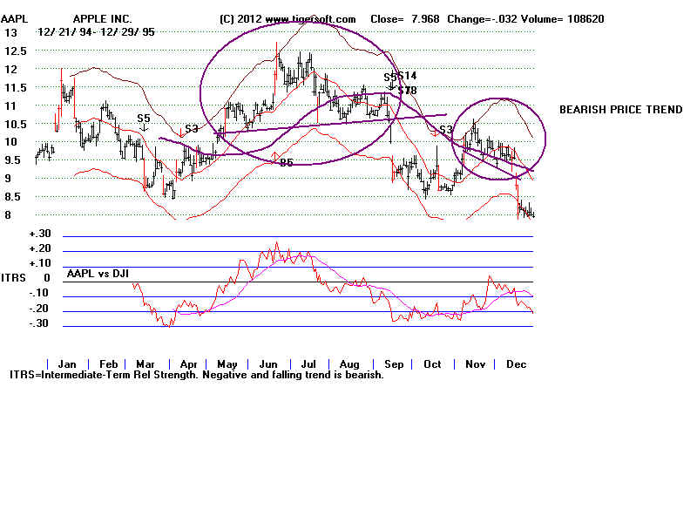Viewport: 697px width, 523px height.
Task: Click the AAPL ticker symbol at top left
Action: [17, 19]
